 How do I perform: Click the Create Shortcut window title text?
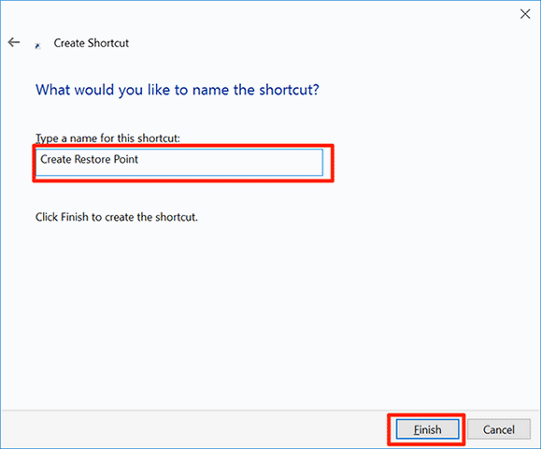point(91,43)
